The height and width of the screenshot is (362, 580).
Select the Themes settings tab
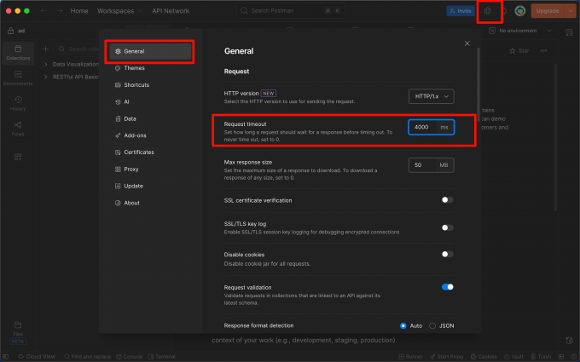pos(150,68)
